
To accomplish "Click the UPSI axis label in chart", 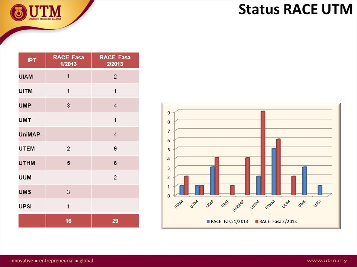I will tap(317, 204).
